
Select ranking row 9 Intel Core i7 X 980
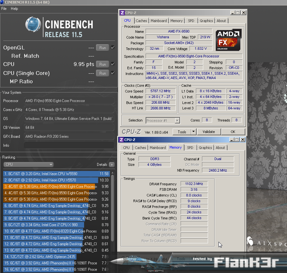pos(56,225)
